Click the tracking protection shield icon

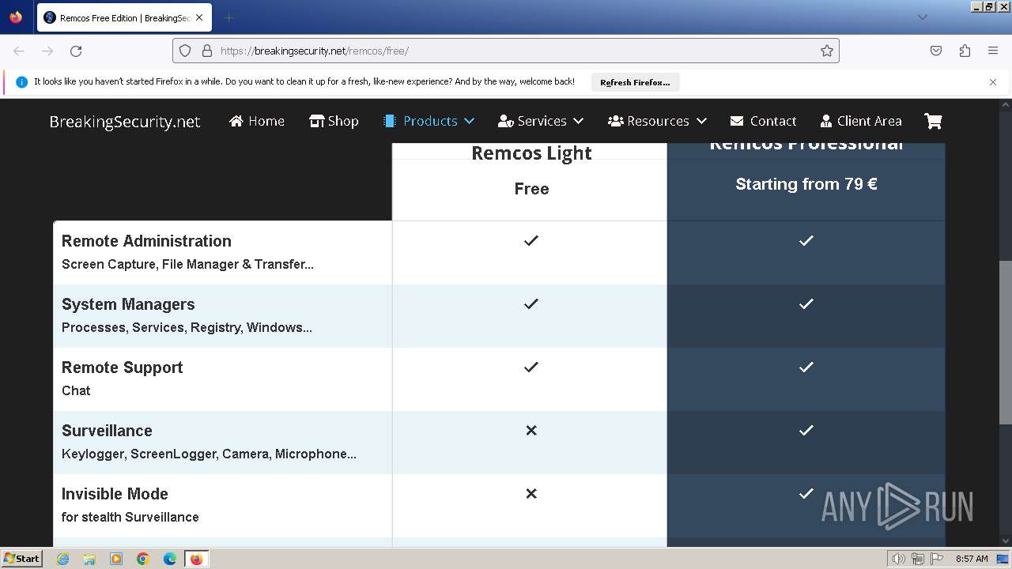click(x=185, y=51)
